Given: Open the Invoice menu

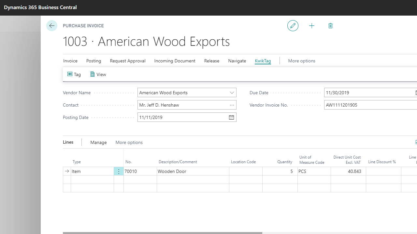Looking at the screenshot, I should 70,61.
